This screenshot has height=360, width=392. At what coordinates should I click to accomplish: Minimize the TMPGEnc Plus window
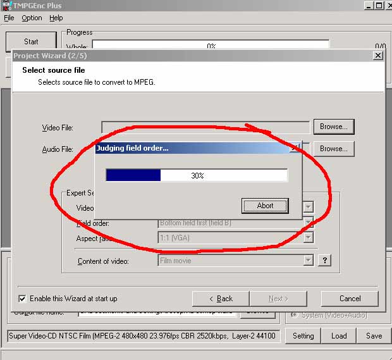pos(369,6)
